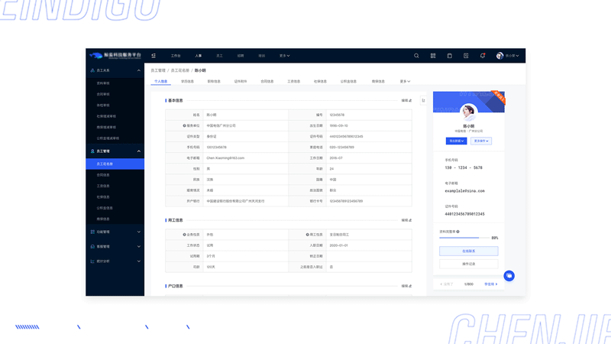
Task: Click the 统计分析 chart icon
Action: pyautogui.click(x=92, y=261)
